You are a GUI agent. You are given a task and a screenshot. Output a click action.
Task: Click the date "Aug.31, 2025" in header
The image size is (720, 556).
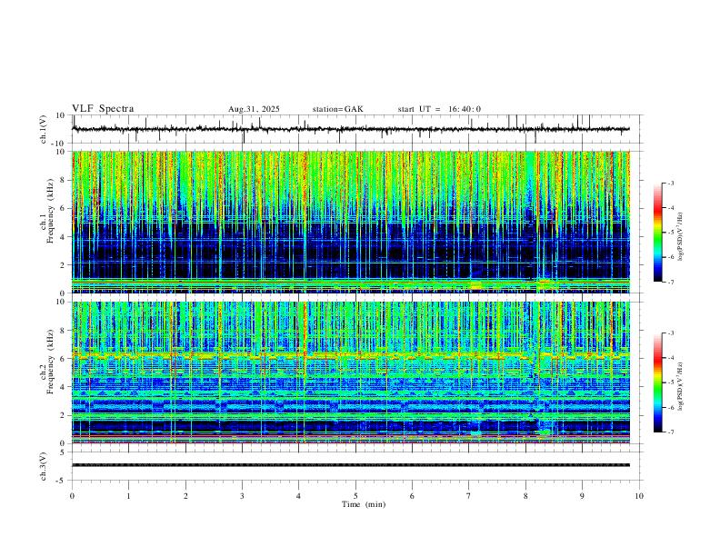pyautogui.click(x=254, y=109)
